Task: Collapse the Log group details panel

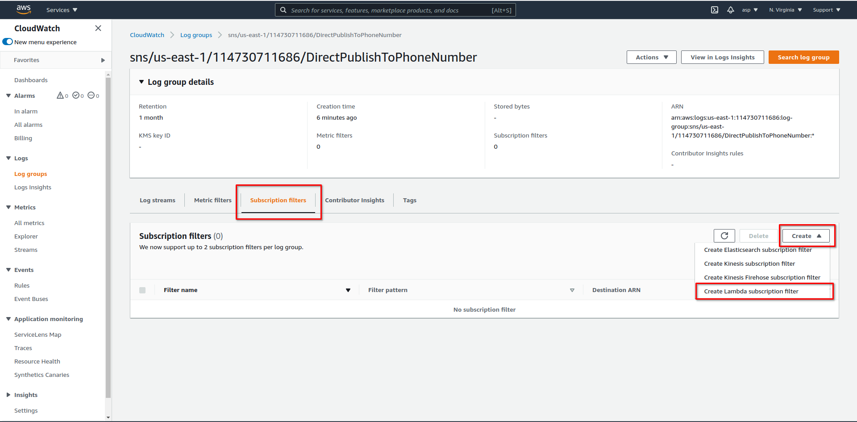Action: pos(141,82)
